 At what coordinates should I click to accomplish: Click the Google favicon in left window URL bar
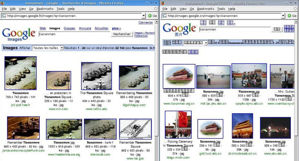[x=4, y=16]
